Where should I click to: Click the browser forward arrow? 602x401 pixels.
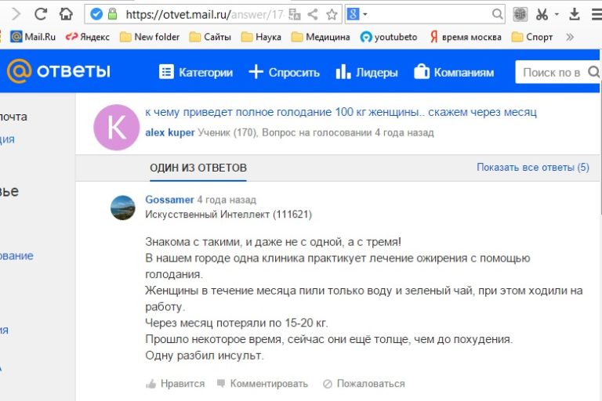pos(16,14)
